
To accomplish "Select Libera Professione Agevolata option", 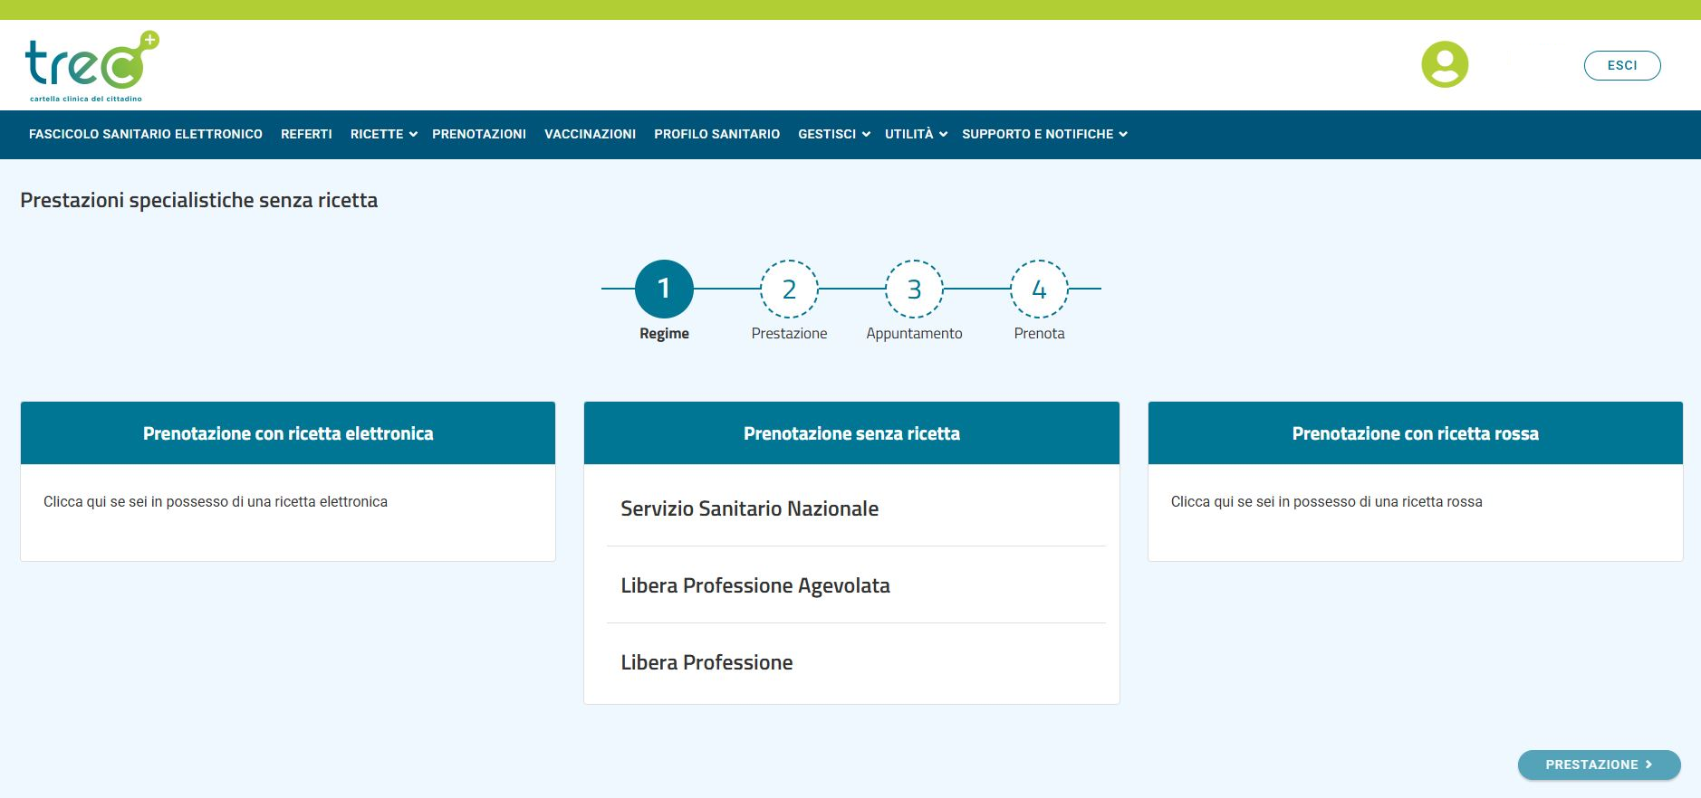I will tap(754, 585).
